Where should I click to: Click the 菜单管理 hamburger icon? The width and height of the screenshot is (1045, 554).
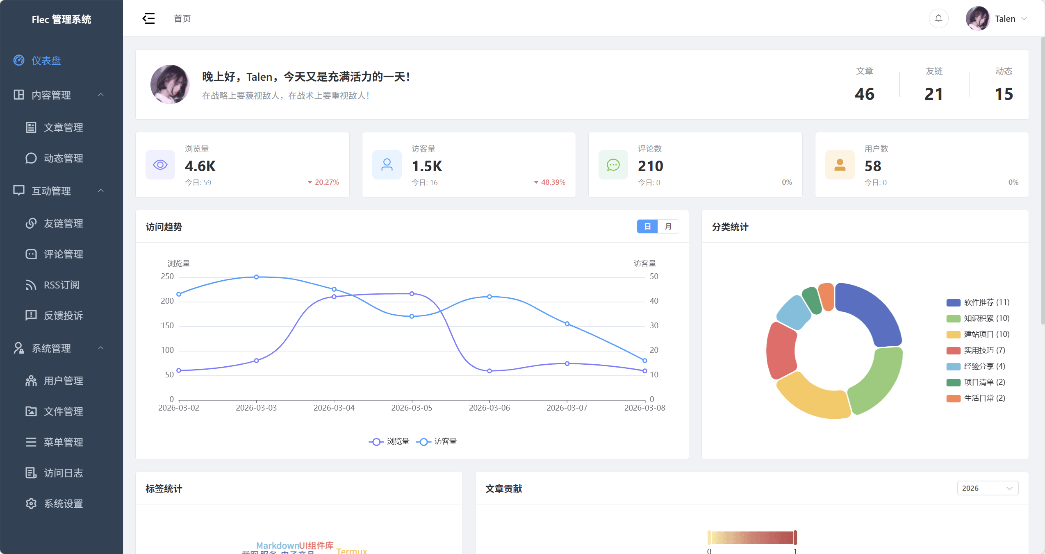pos(31,442)
